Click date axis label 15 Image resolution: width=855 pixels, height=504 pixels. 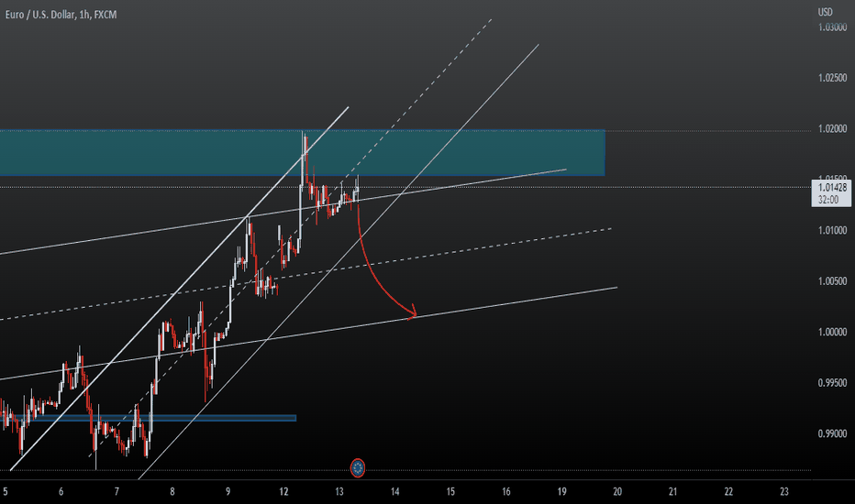[x=450, y=491]
